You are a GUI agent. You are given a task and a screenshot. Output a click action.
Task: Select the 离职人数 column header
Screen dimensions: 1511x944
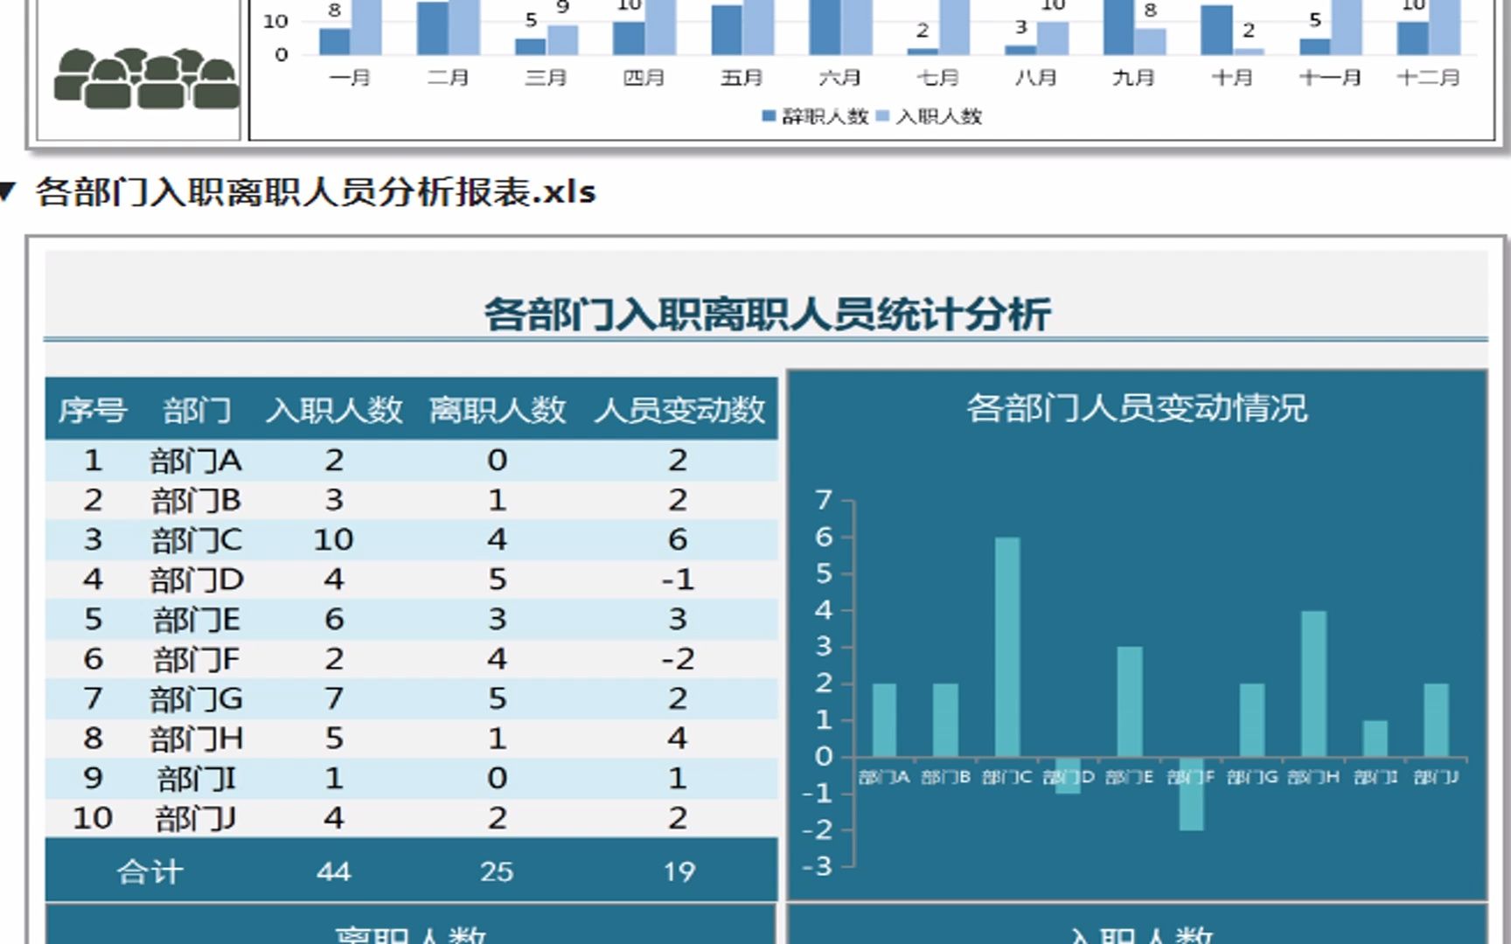pyautogui.click(x=498, y=410)
